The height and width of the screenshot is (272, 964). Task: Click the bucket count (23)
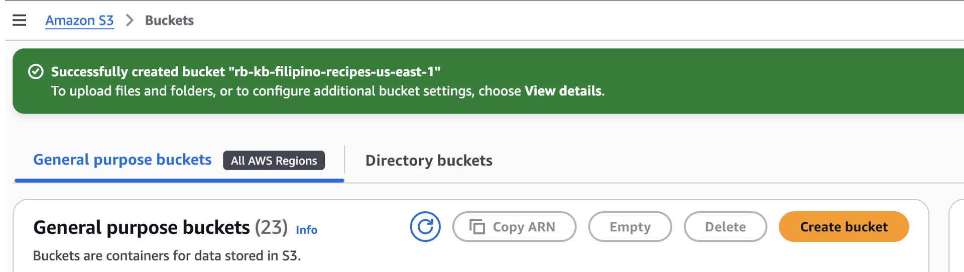point(271,227)
